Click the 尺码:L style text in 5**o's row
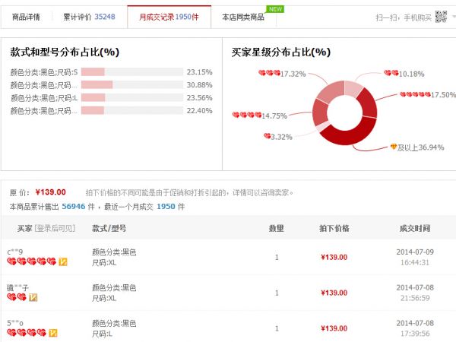The height and width of the screenshot is (342, 456). pos(102,334)
